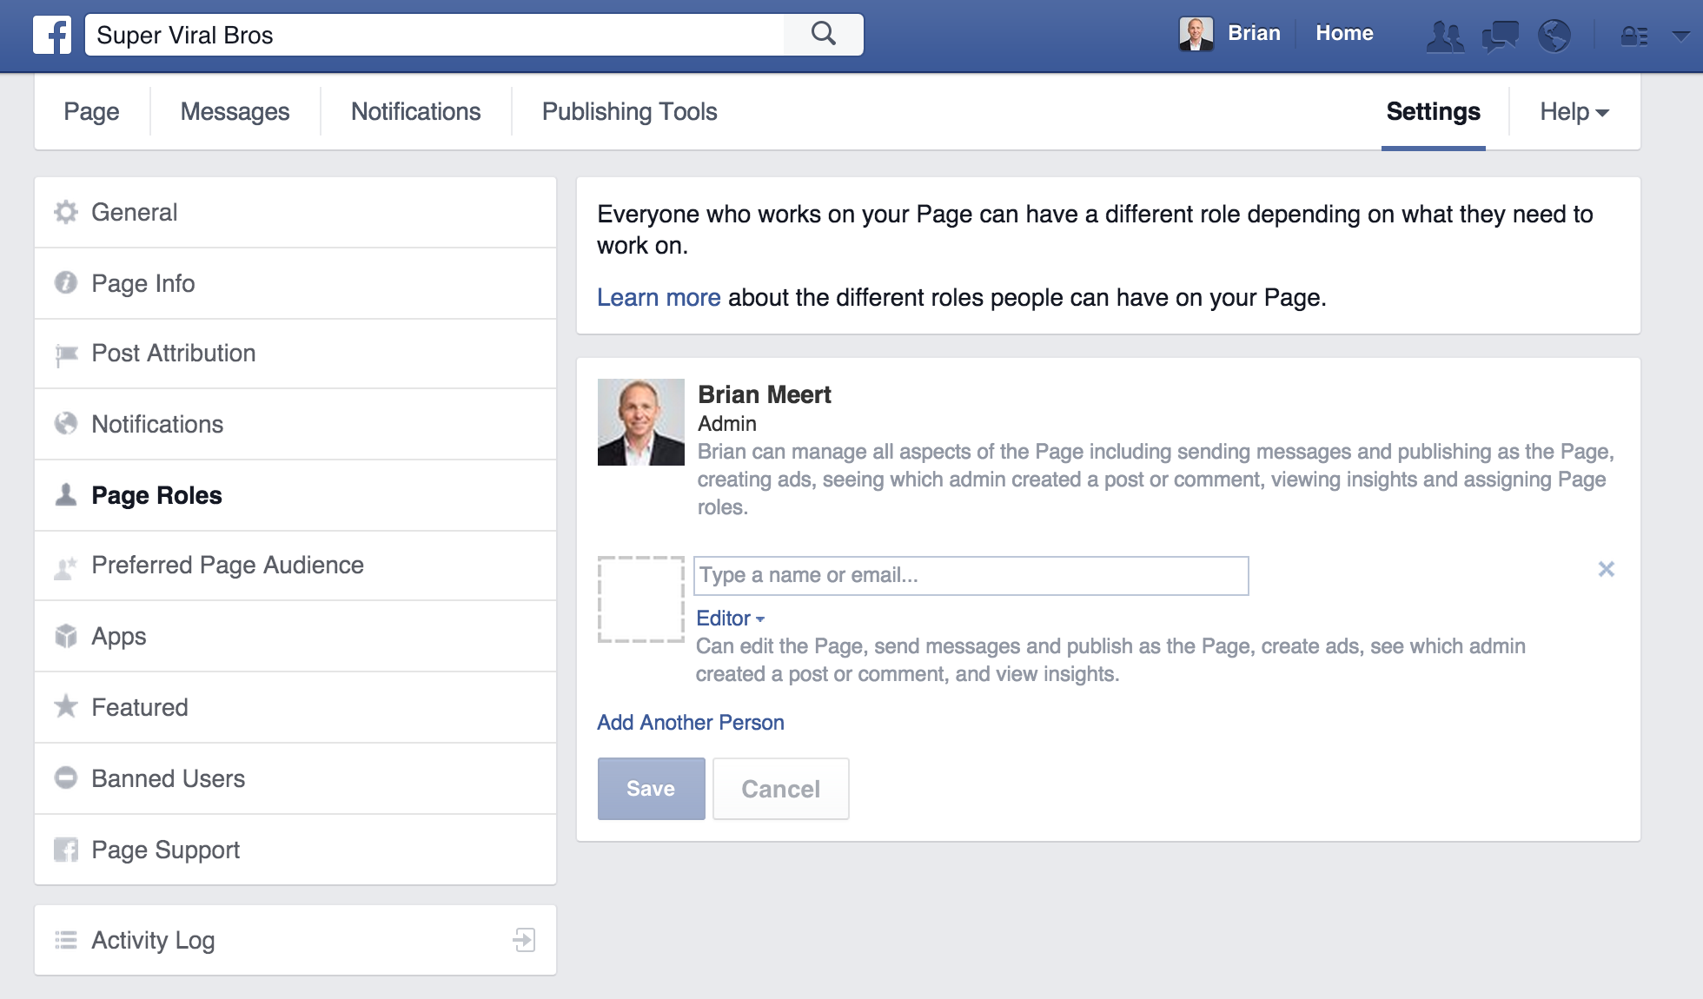The height and width of the screenshot is (999, 1703).
Task: Click the Cancel button
Action: [780, 789]
